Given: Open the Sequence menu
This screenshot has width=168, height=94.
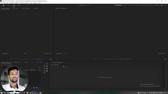Looking at the screenshot, I should pyautogui.click(x=12, y=3).
